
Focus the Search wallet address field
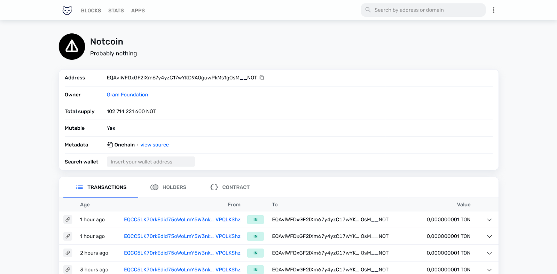tap(151, 162)
